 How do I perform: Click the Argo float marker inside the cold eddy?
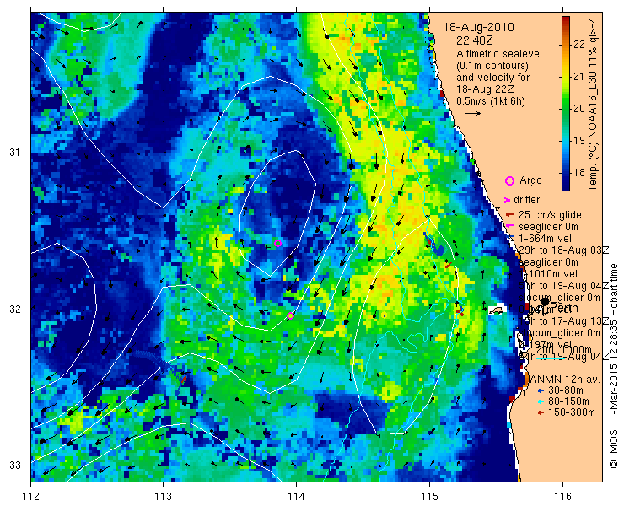tap(277, 243)
